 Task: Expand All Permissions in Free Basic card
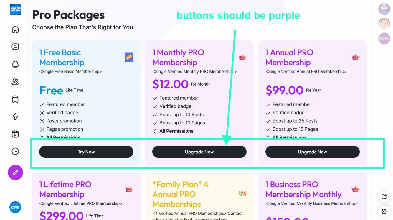point(63,137)
